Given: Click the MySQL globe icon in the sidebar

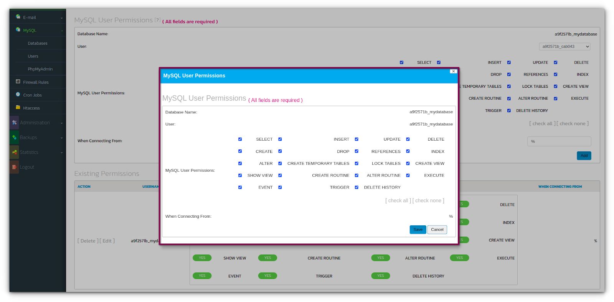Looking at the screenshot, I should (x=18, y=30).
